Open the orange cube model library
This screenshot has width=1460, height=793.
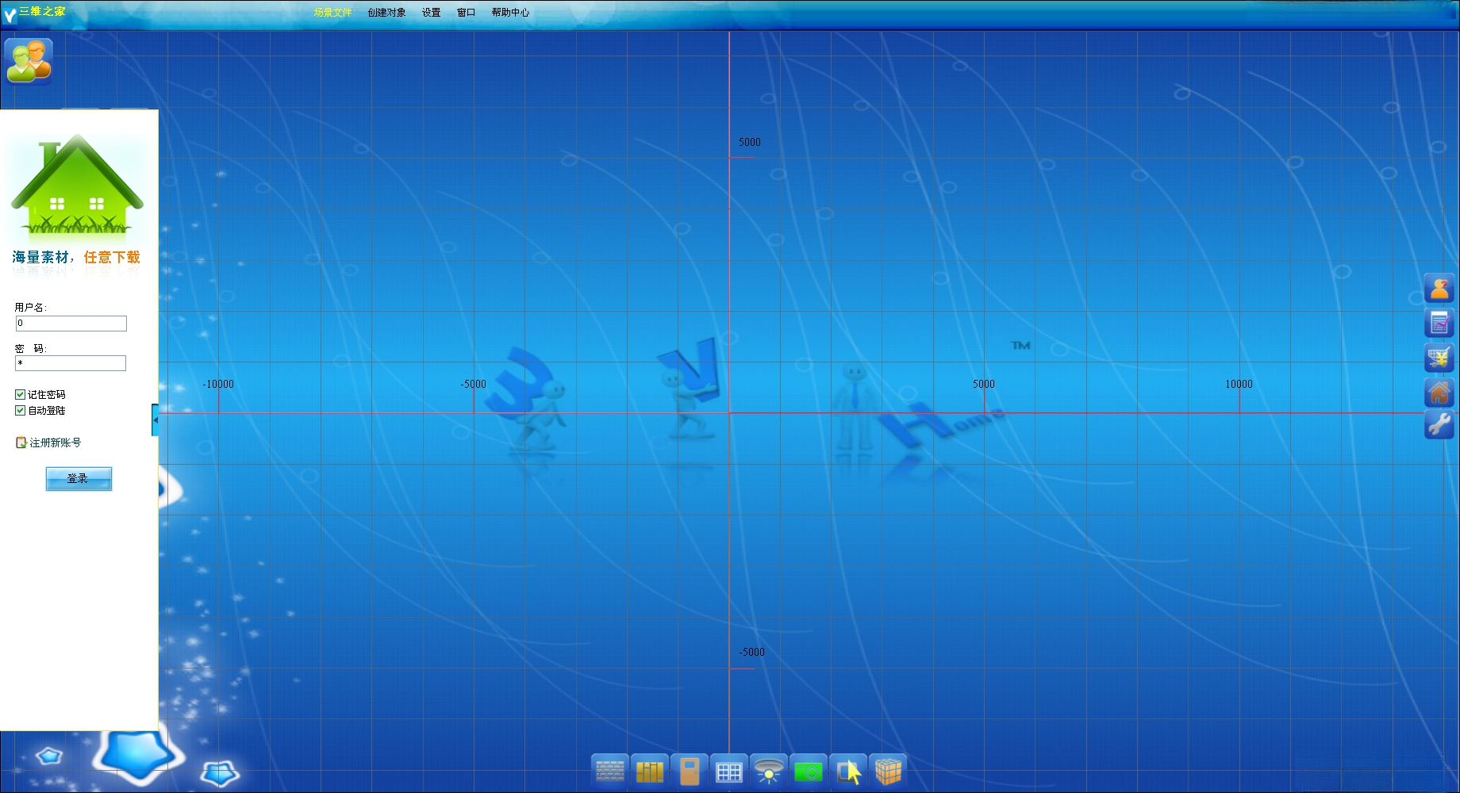click(888, 771)
